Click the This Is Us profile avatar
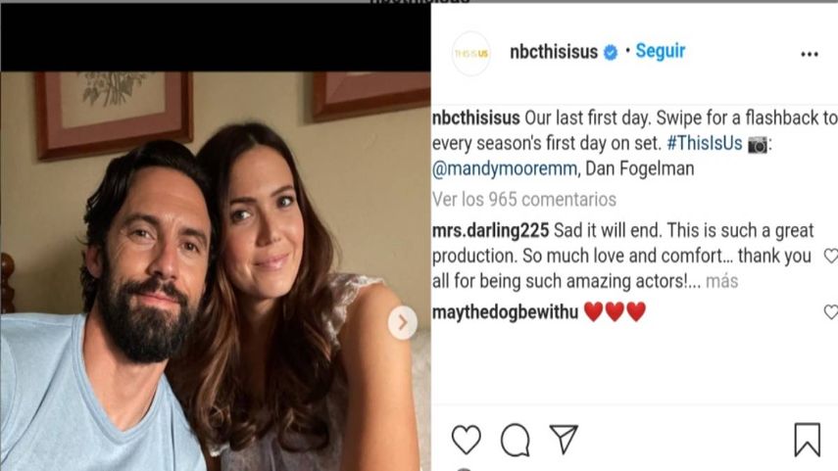Image resolution: width=838 pixels, height=471 pixels. [470, 53]
